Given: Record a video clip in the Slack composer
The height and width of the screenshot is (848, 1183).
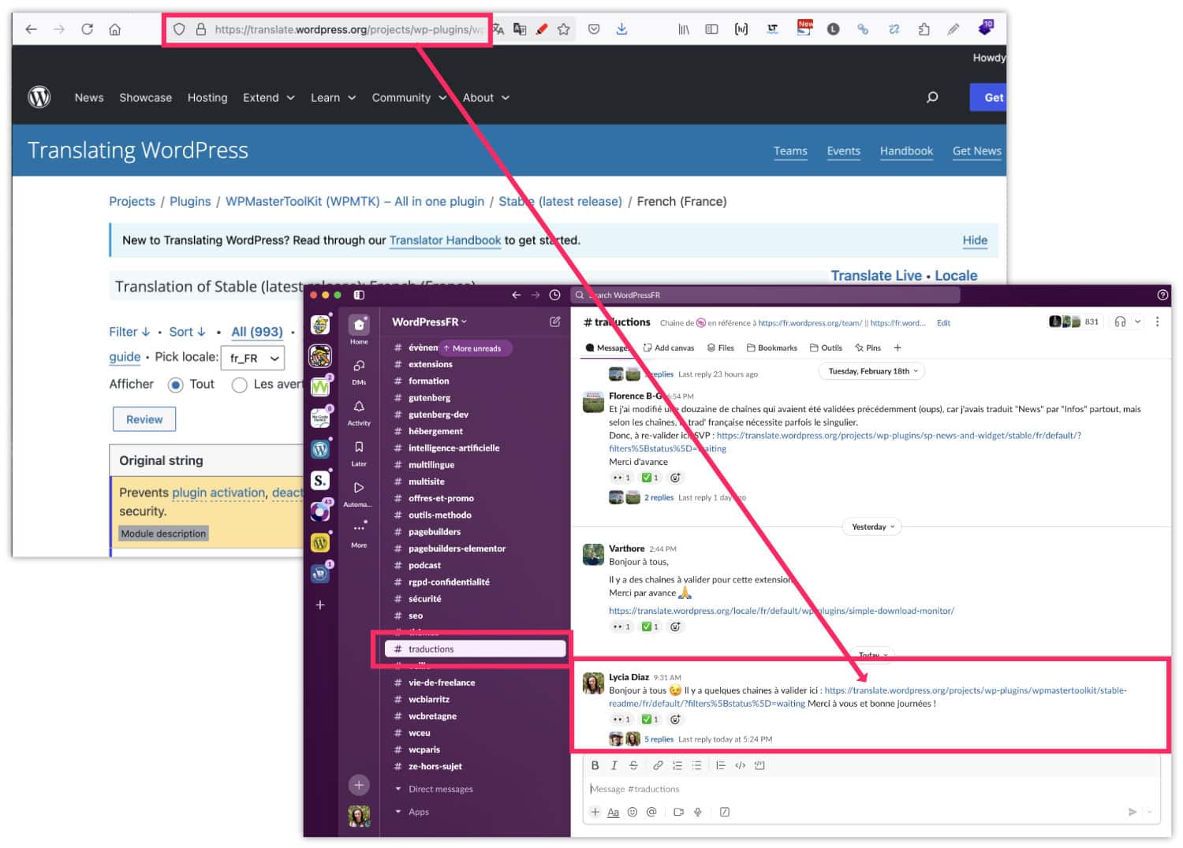Looking at the screenshot, I should [x=678, y=812].
